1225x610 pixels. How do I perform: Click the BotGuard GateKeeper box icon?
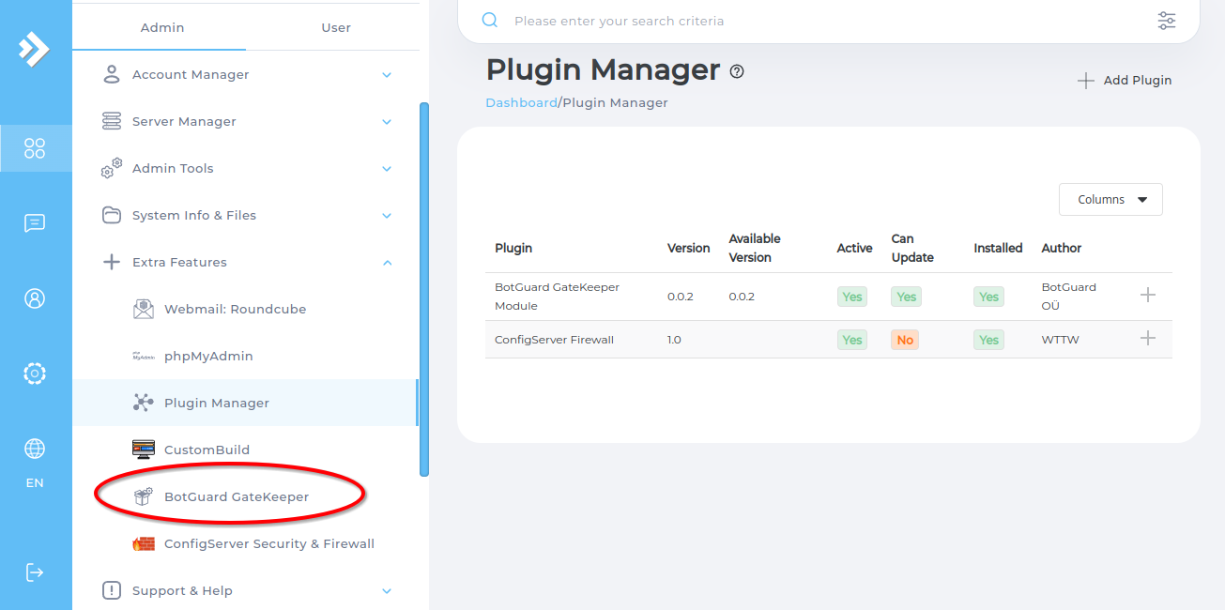coord(144,496)
